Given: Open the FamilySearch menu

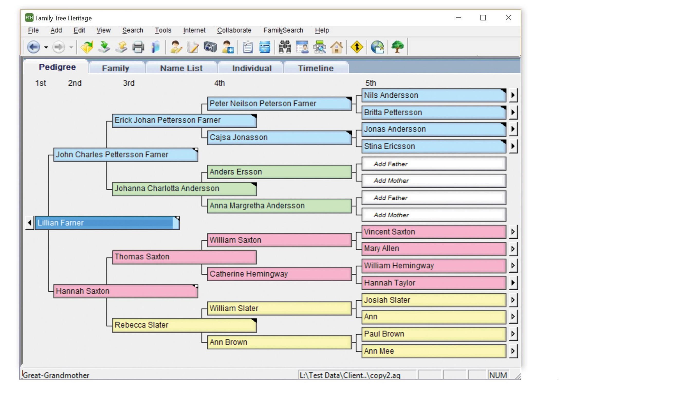Looking at the screenshot, I should click(x=283, y=30).
